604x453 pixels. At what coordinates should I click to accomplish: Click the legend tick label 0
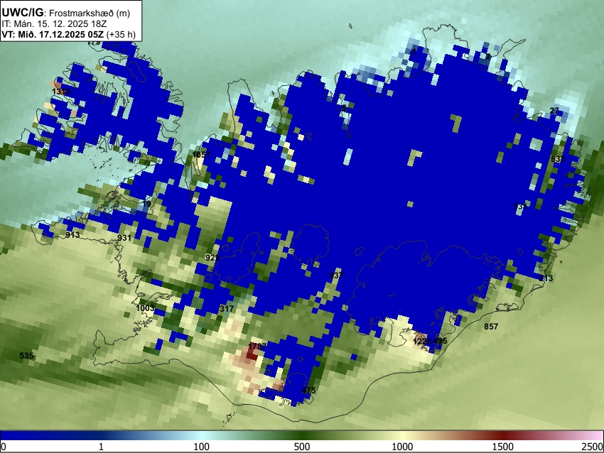(4, 447)
